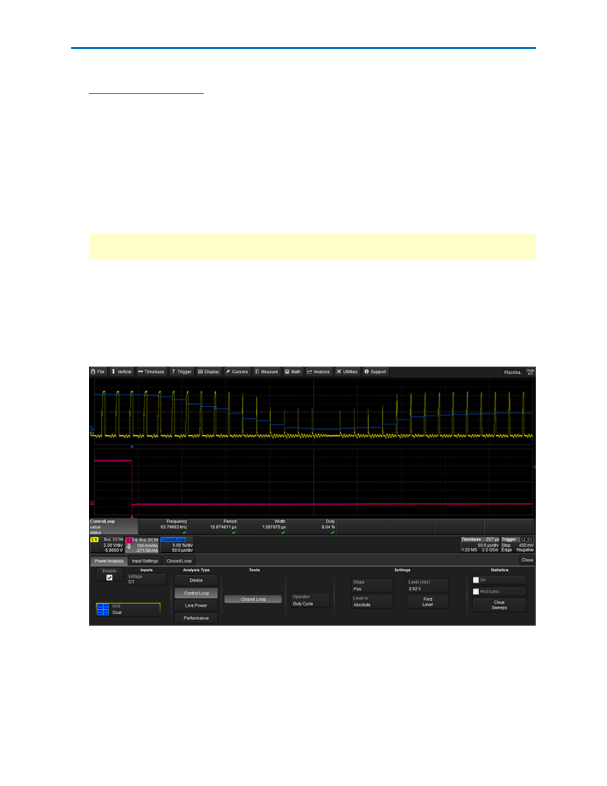Click the Frequency measurement cell

164,526
